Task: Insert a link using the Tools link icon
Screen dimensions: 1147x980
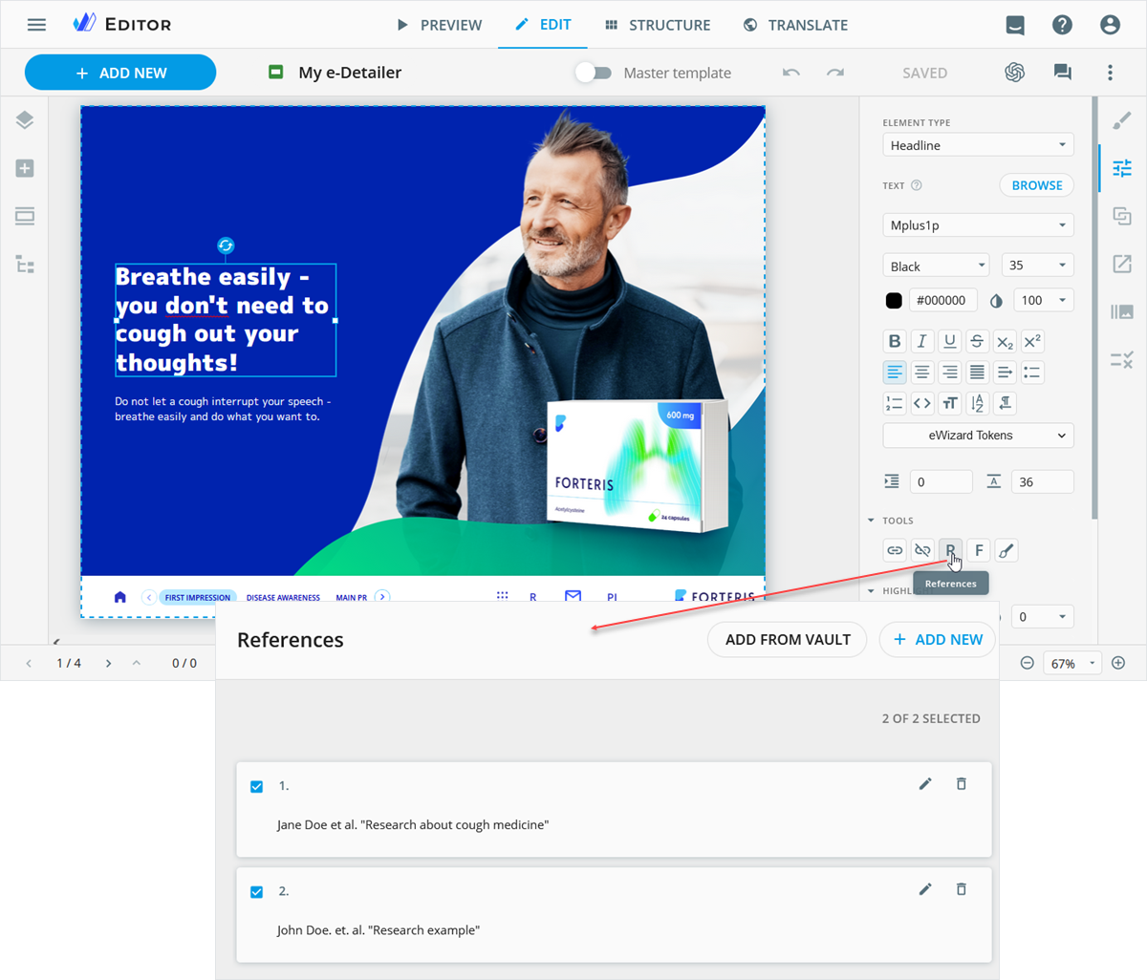Action: pyautogui.click(x=895, y=550)
